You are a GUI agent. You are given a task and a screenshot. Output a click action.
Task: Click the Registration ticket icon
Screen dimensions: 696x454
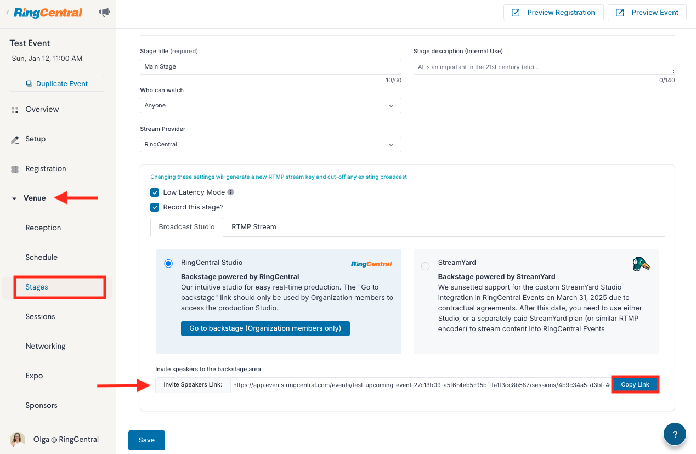15,169
